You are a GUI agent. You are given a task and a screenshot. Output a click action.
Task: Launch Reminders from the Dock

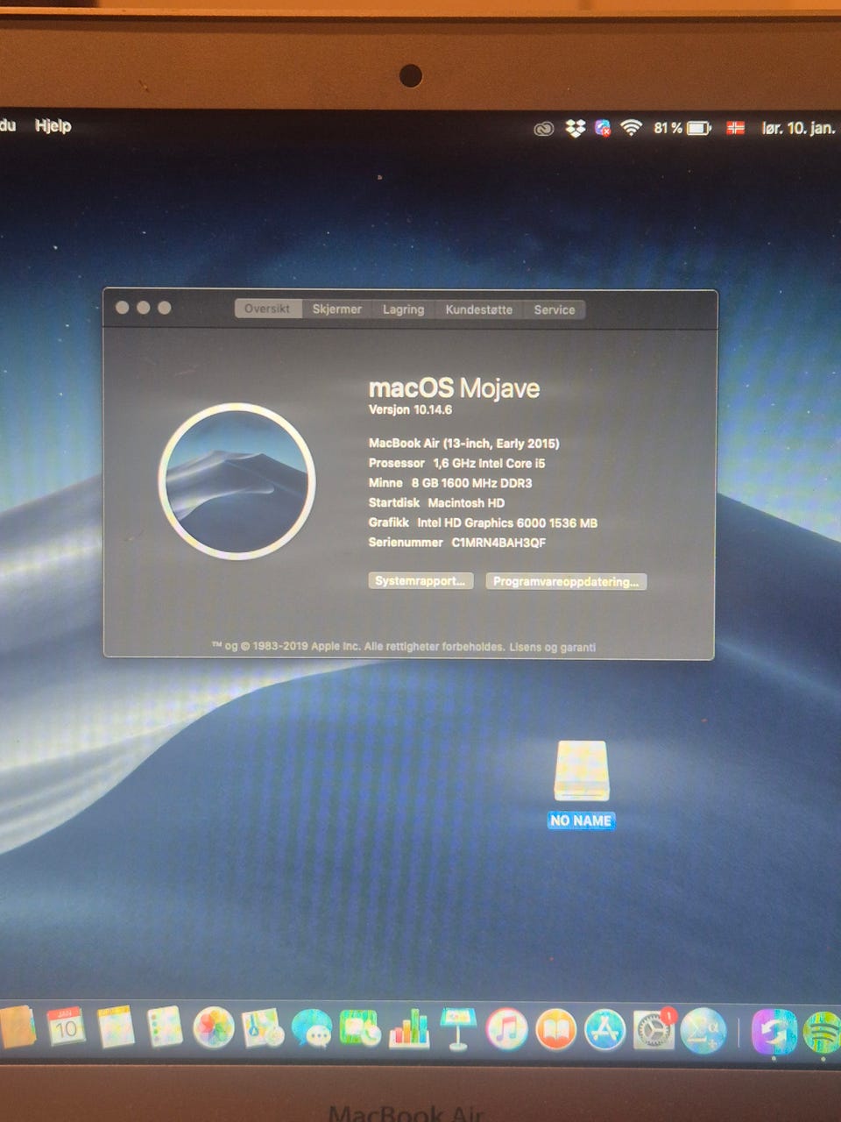(x=164, y=1027)
